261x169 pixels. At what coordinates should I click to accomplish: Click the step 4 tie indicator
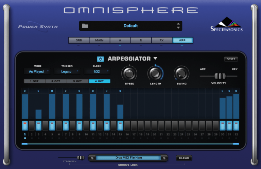(x=45, y=138)
